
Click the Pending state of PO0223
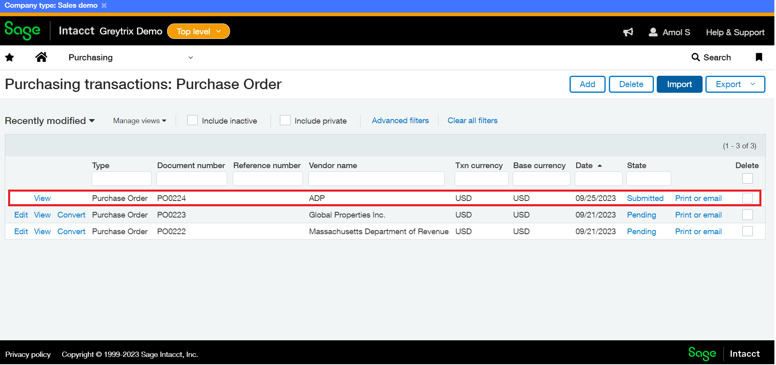pyautogui.click(x=641, y=215)
